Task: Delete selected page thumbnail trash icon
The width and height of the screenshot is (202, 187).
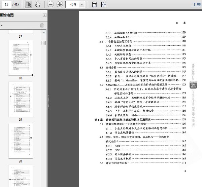Action: 42,25
